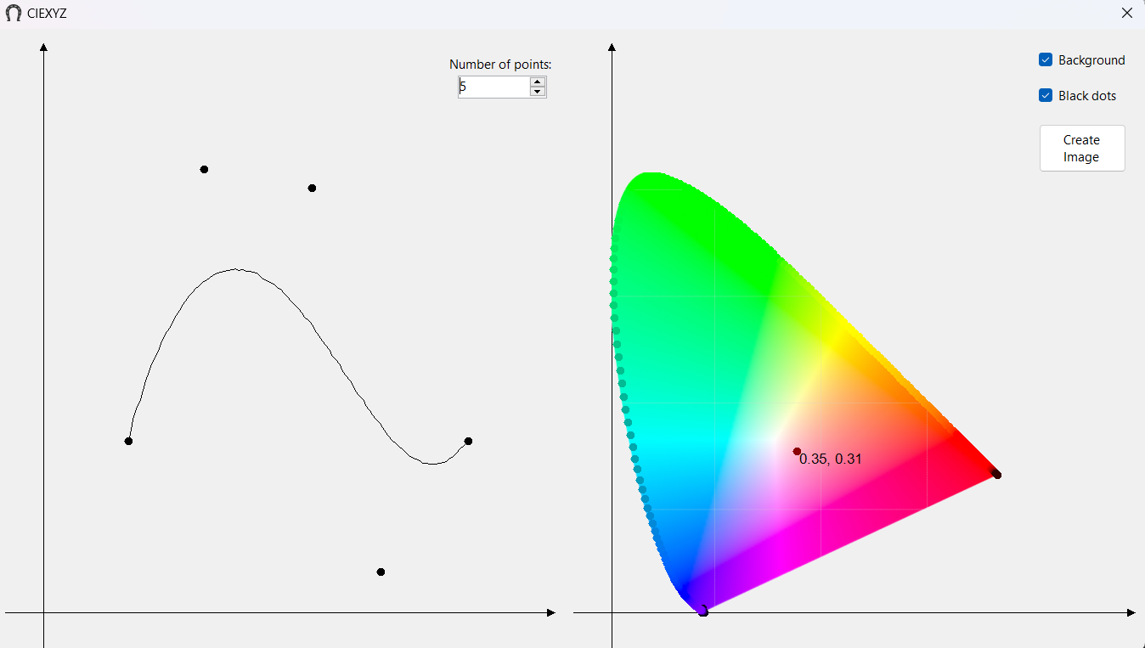Click the Create Image button
Viewport: 1145px width, 648px height.
(x=1082, y=149)
